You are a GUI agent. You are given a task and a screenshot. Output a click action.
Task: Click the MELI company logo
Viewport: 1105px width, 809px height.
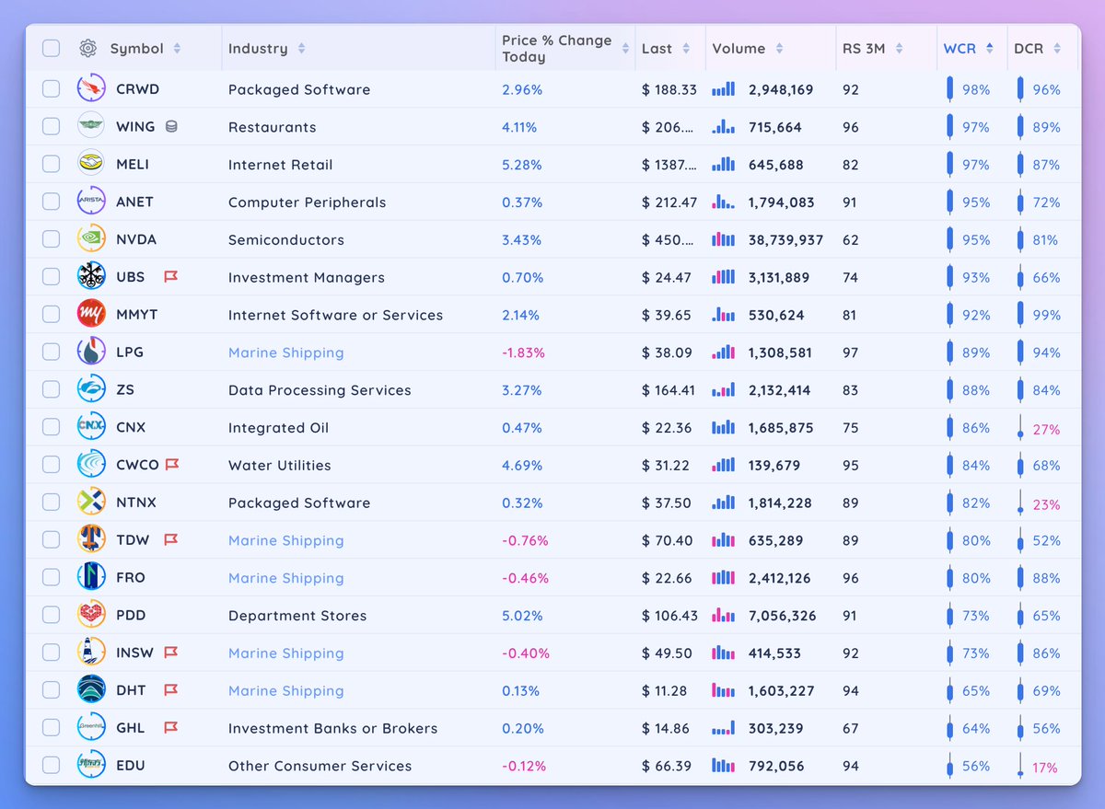(x=91, y=165)
